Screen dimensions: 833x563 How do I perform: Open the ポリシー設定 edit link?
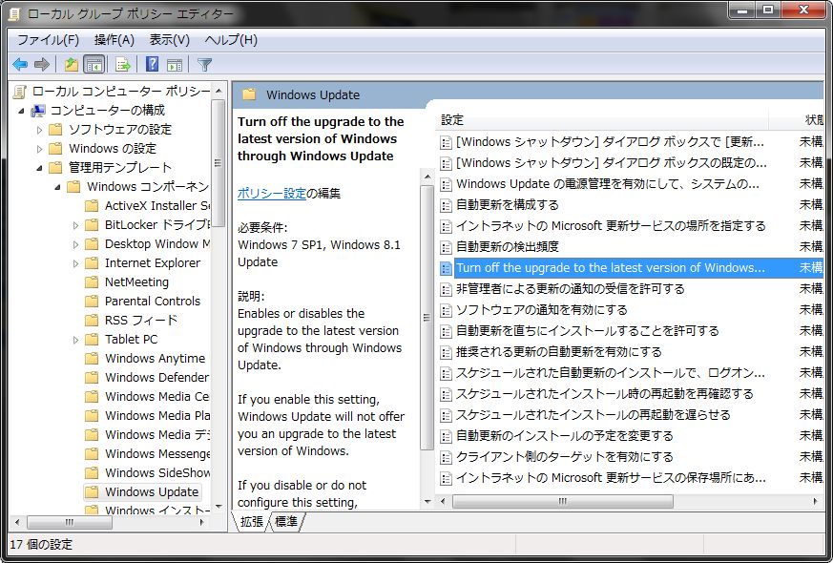coord(272,194)
